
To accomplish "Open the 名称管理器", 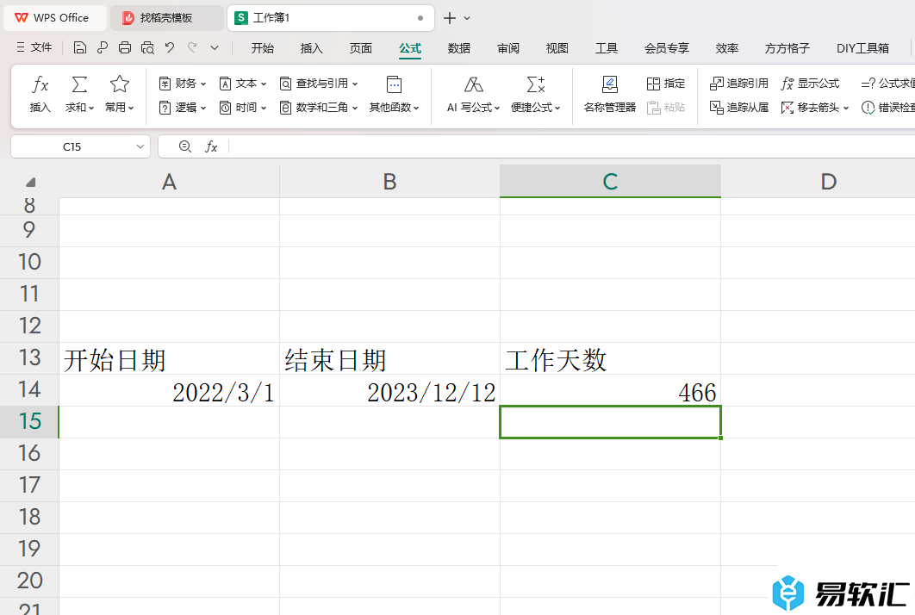I will (610, 93).
